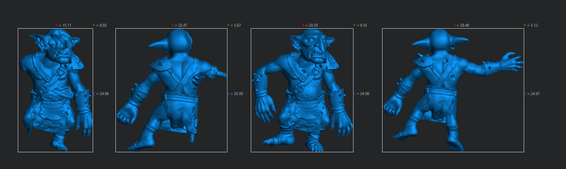566x169 pixels.
Task: Click the outstretched clawed hand of fourth goblin
Action: 512,62
